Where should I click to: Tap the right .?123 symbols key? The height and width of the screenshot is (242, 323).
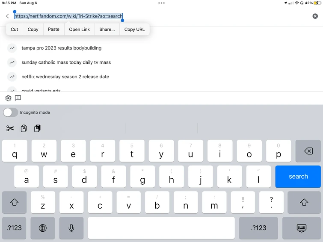pyautogui.click(x=258, y=228)
